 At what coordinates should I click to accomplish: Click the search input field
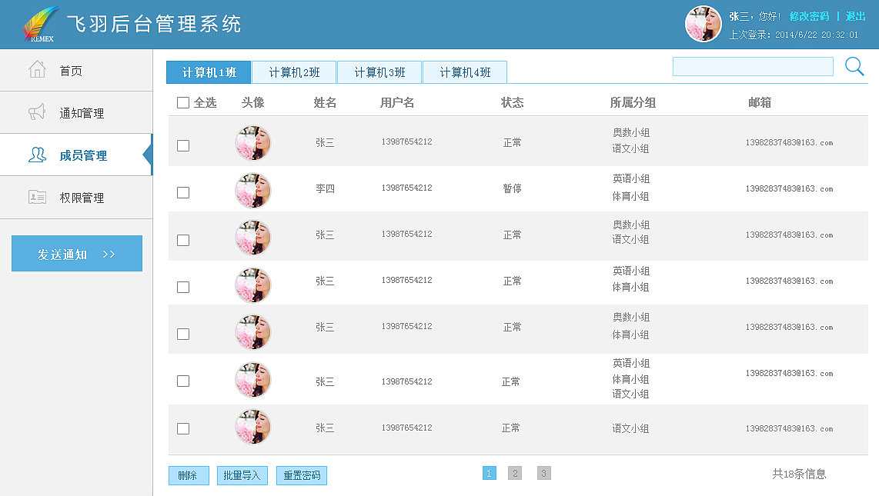coord(753,67)
